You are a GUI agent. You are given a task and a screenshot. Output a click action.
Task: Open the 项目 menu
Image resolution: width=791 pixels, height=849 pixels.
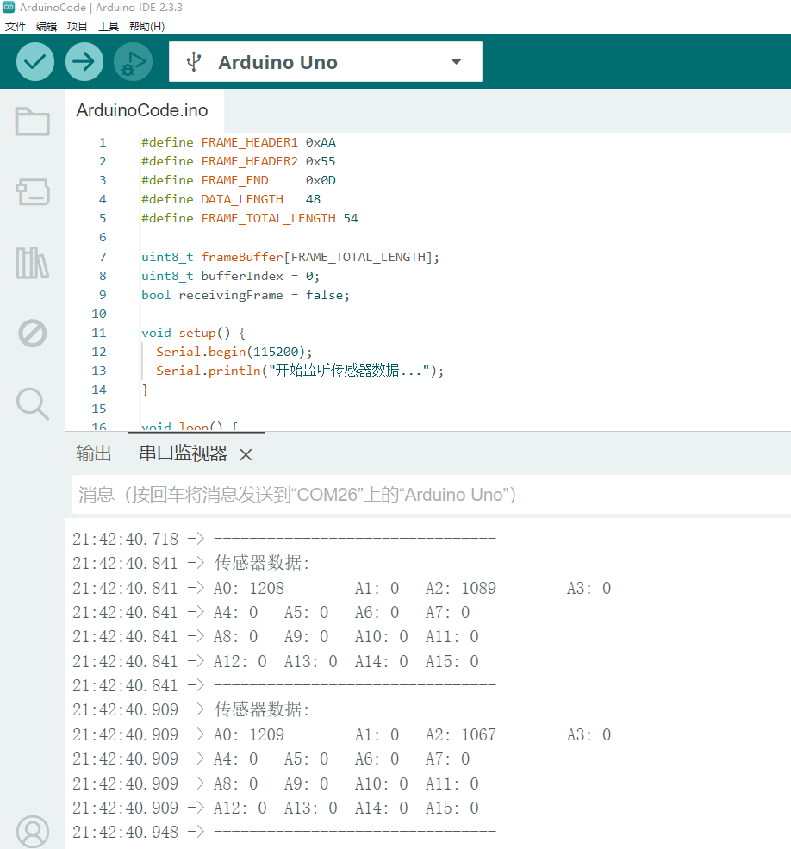click(x=77, y=26)
